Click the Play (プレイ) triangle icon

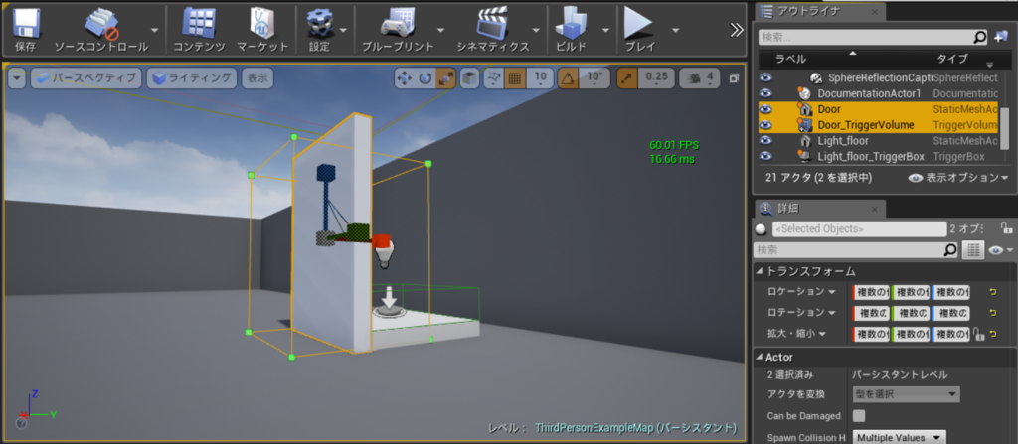pos(639,24)
